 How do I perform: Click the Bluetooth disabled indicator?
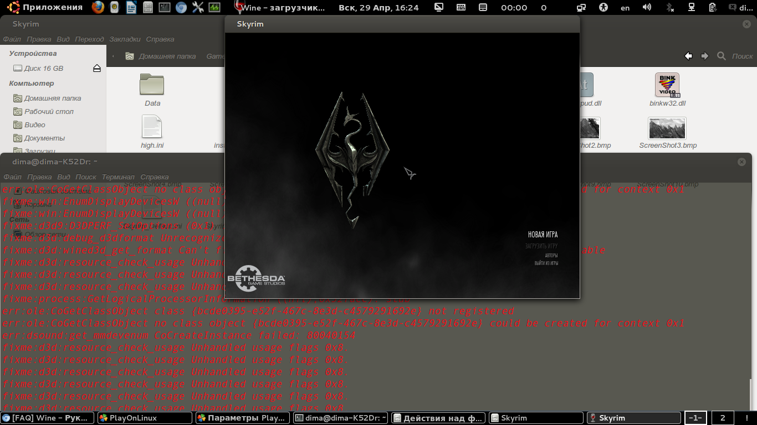[669, 7]
